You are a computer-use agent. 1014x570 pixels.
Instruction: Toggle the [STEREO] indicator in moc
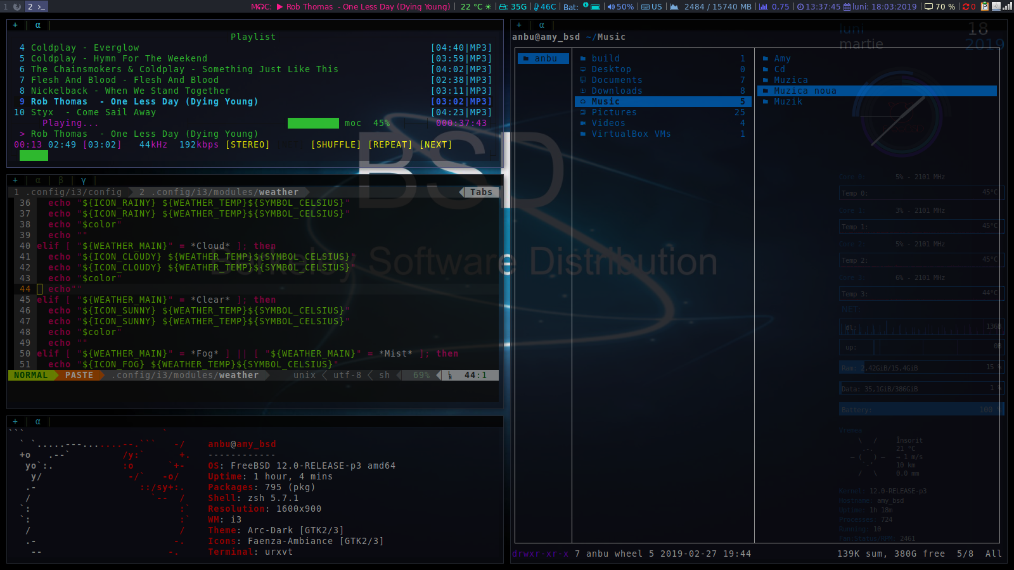pos(247,144)
